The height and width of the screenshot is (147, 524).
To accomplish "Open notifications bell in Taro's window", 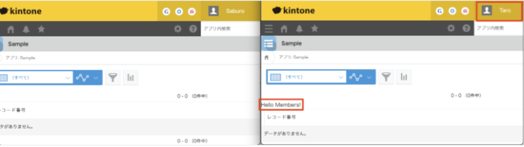I will coord(299,29).
